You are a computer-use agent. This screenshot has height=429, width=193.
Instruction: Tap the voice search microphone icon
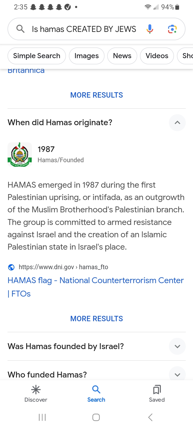pyautogui.click(x=150, y=29)
